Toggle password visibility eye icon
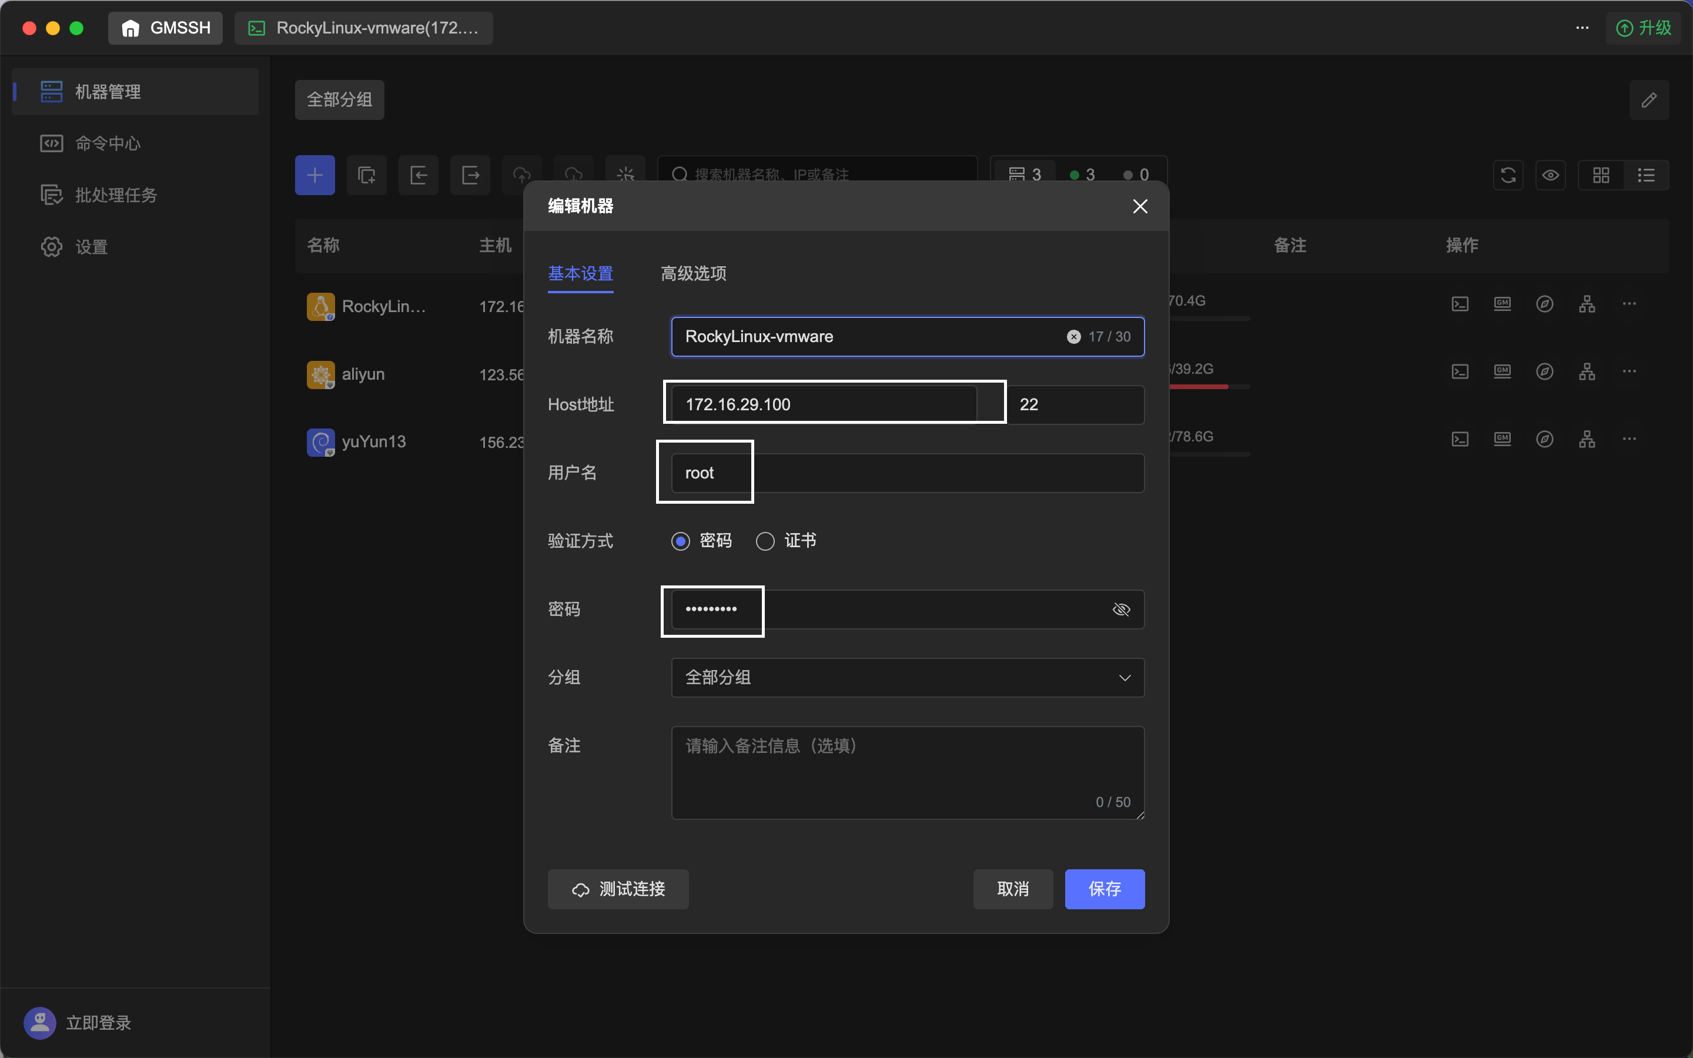The image size is (1693, 1058). tap(1122, 610)
